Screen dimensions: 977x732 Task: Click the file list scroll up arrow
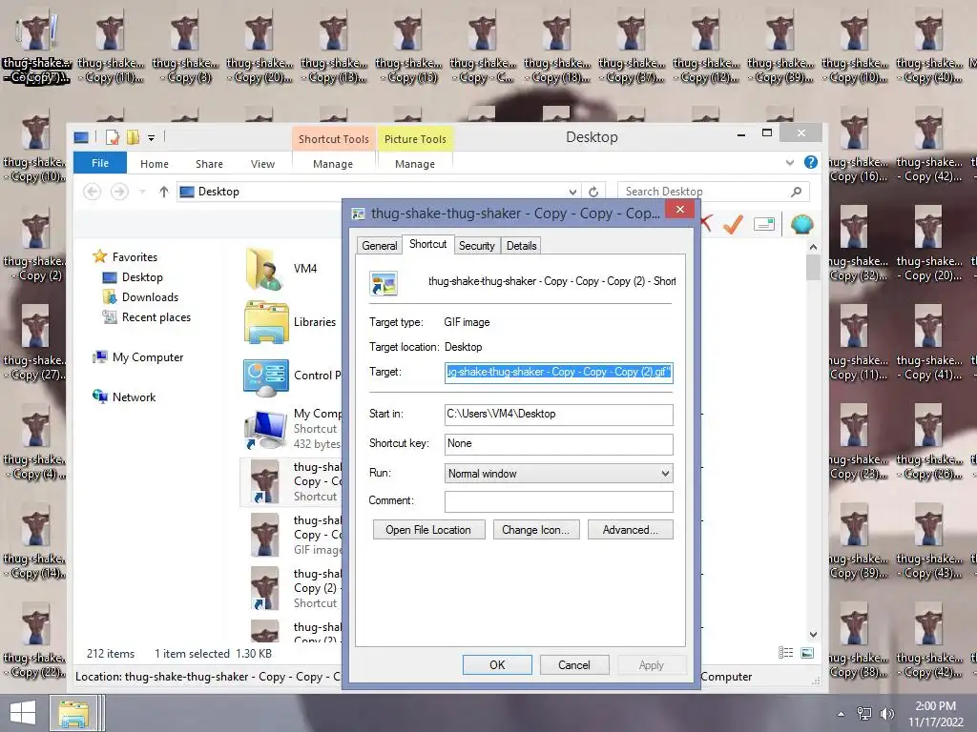813,247
